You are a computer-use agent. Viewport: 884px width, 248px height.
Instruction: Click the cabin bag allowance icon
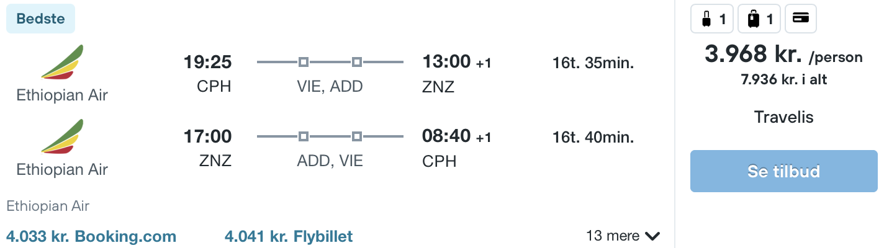tap(713, 19)
